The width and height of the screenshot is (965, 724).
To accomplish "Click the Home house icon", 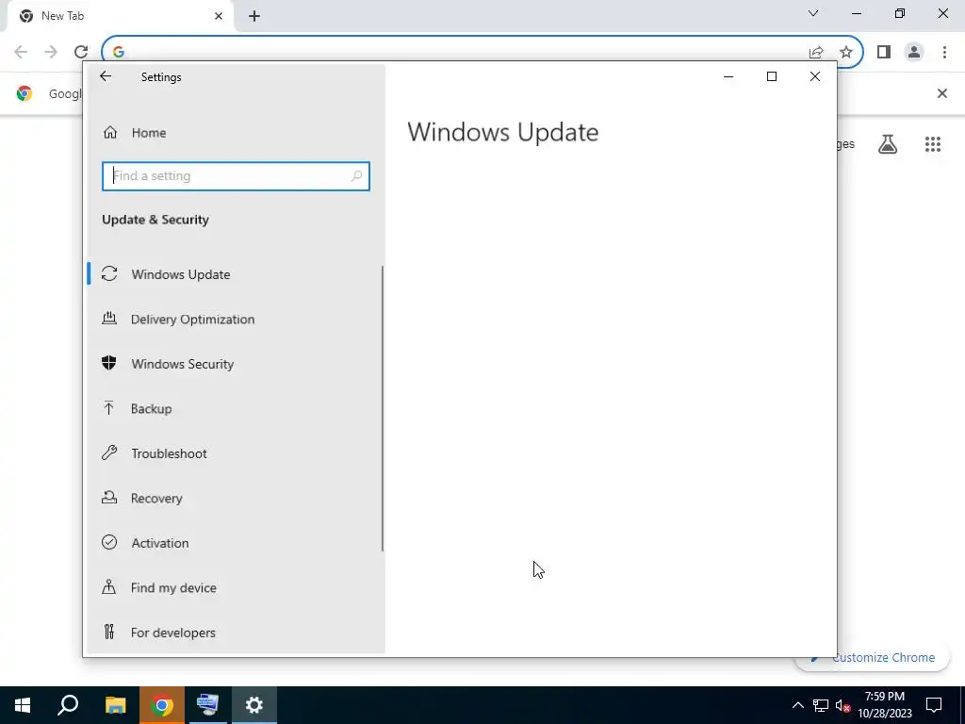I will point(110,132).
